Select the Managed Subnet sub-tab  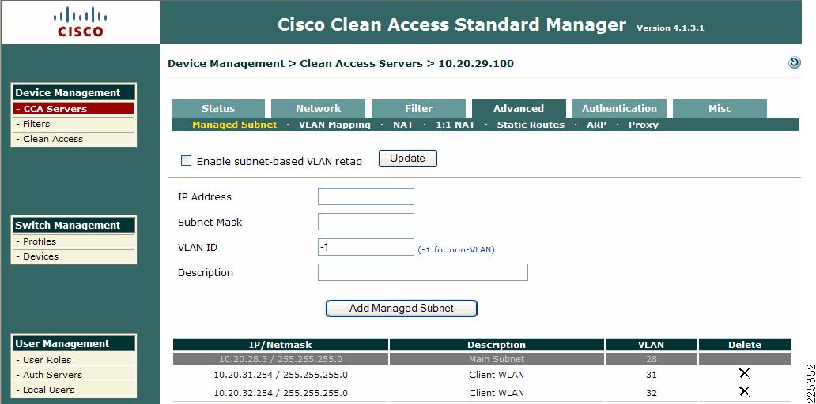coord(235,125)
